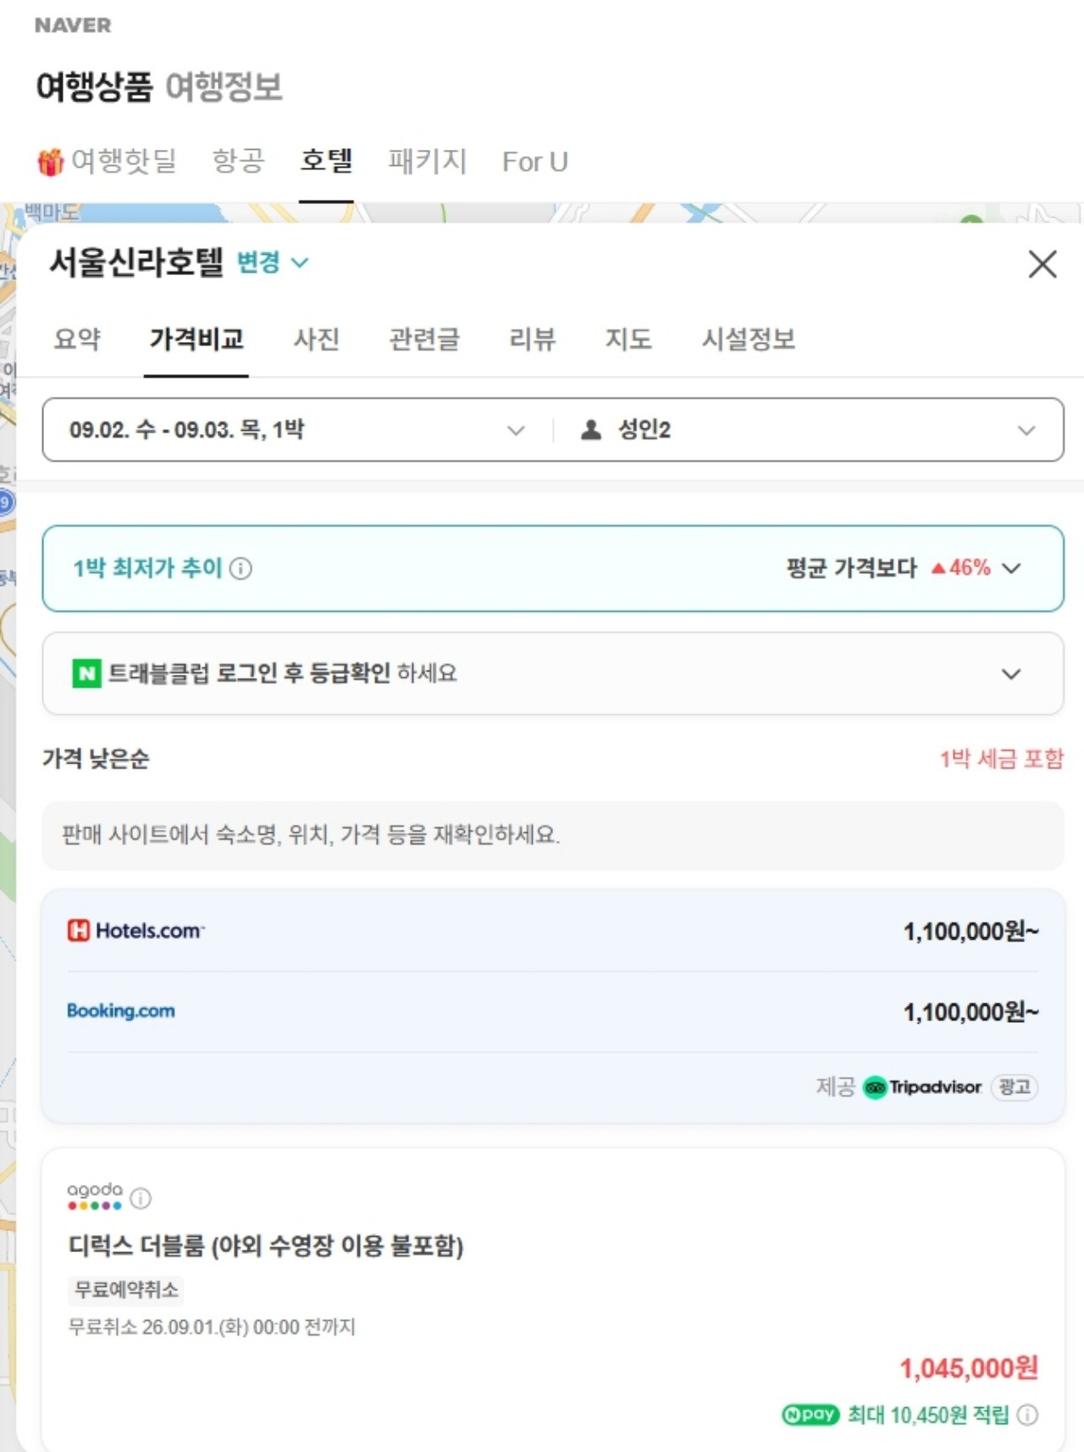The width and height of the screenshot is (1084, 1452).
Task: Open the 시설정보 hotel tab
Action: [x=749, y=339]
